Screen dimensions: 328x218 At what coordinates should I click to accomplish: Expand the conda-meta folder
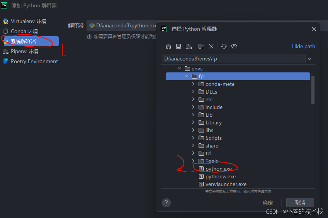[x=193, y=84]
